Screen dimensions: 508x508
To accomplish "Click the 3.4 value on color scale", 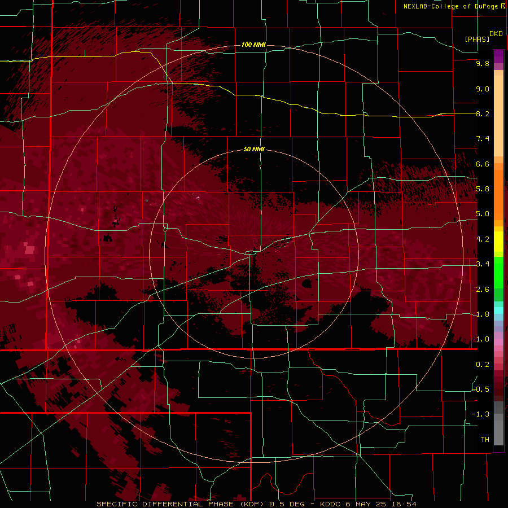I will pos(483,264).
